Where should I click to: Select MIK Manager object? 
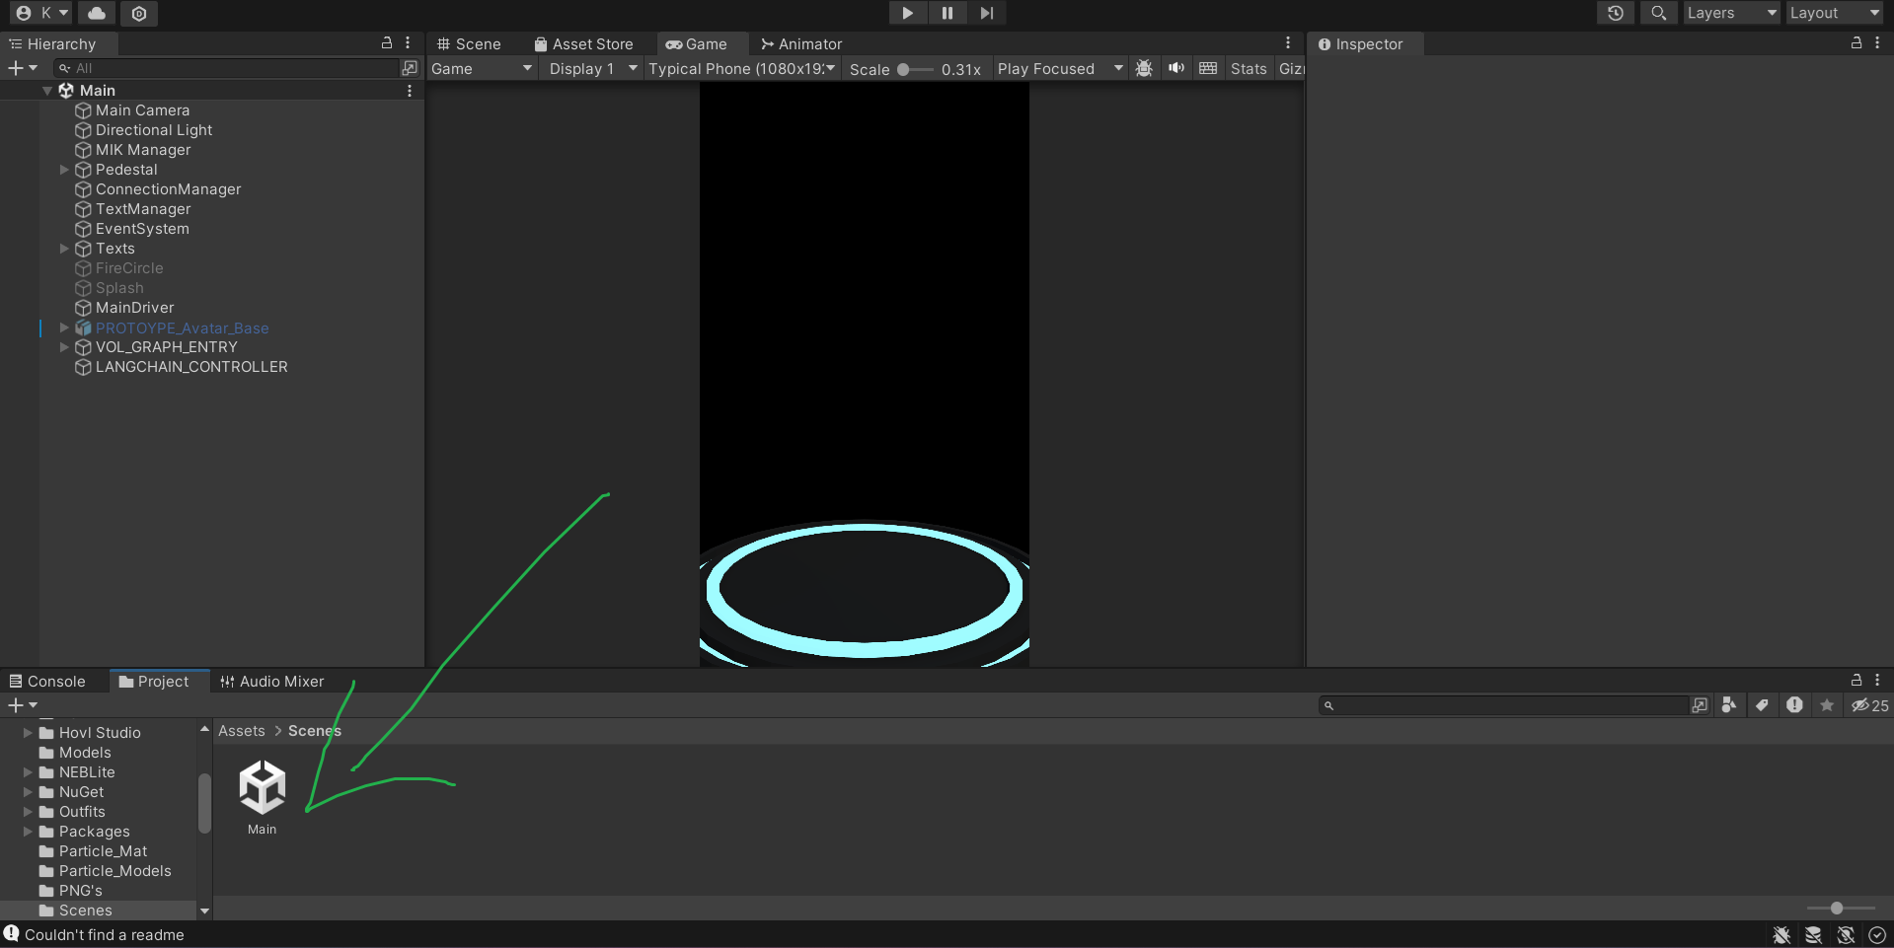tap(143, 150)
